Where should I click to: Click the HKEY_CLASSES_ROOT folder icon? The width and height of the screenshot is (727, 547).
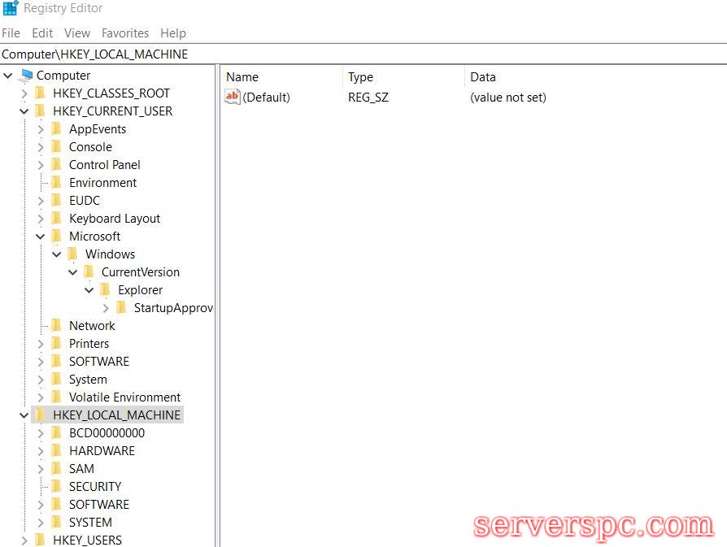[x=40, y=93]
